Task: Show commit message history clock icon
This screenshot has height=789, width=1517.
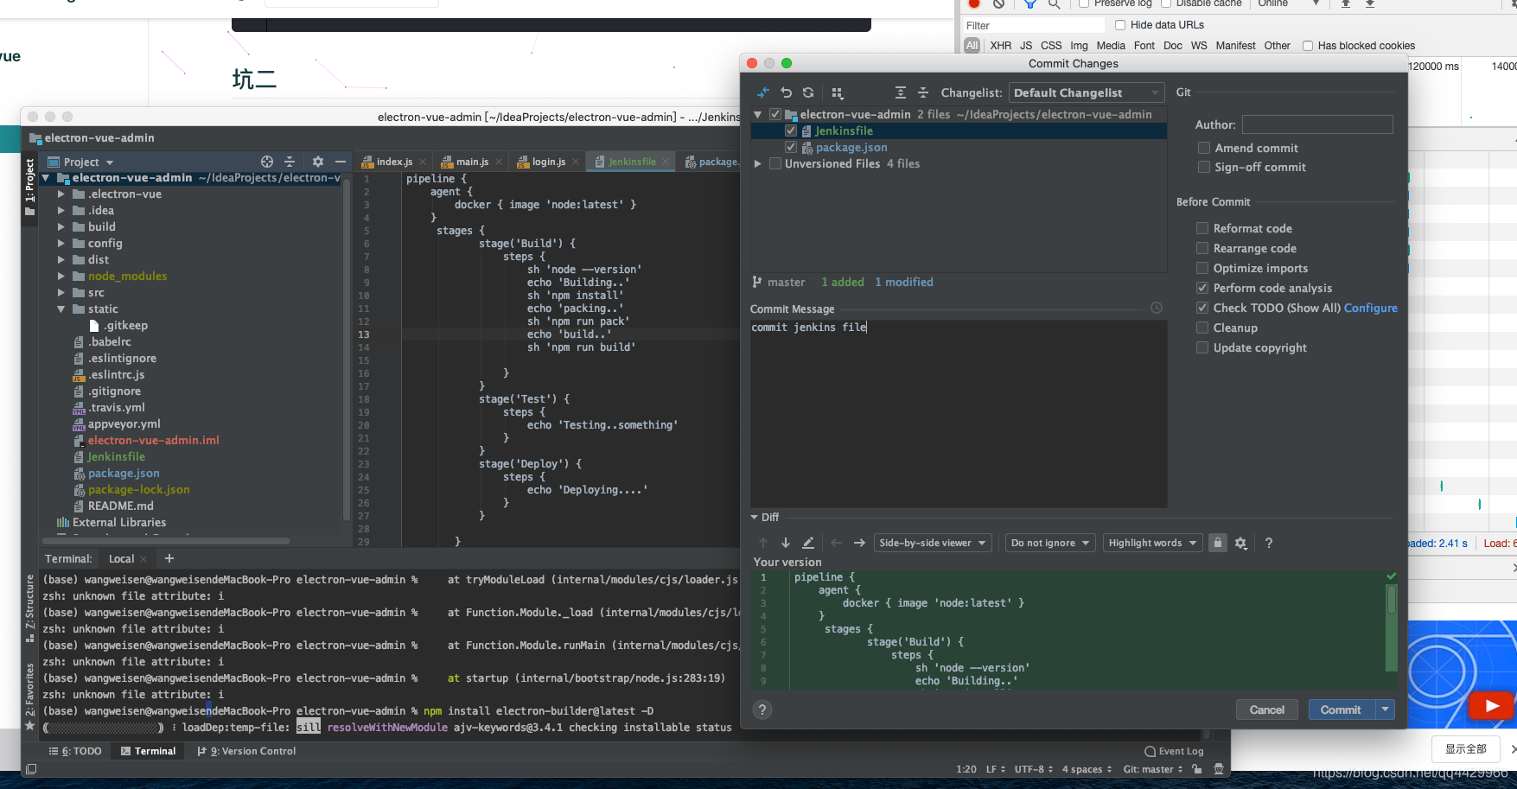Action: point(1157,309)
